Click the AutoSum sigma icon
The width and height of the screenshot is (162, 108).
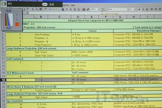pos(67,9)
